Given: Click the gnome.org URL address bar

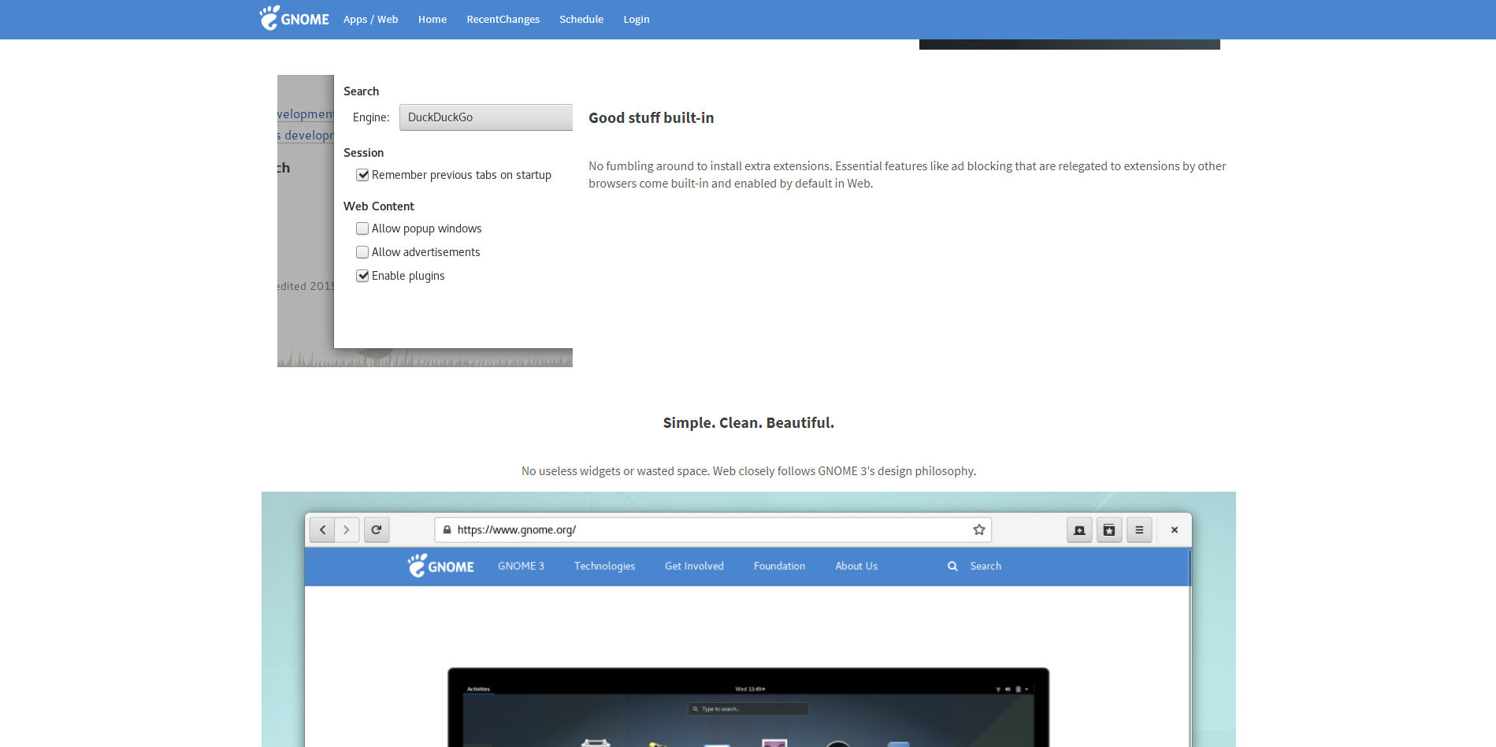Looking at the screenshot, I should pos(712,530).
